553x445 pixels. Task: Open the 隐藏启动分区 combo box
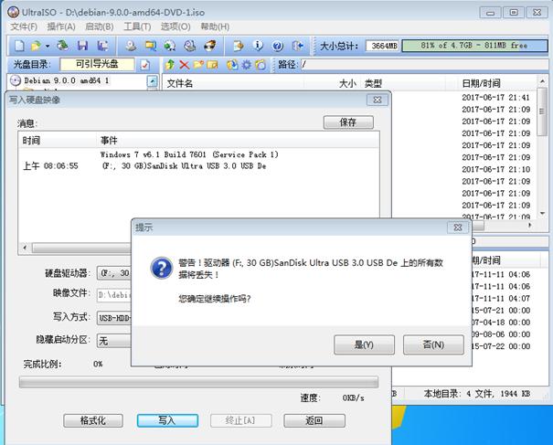coord(114,341)
